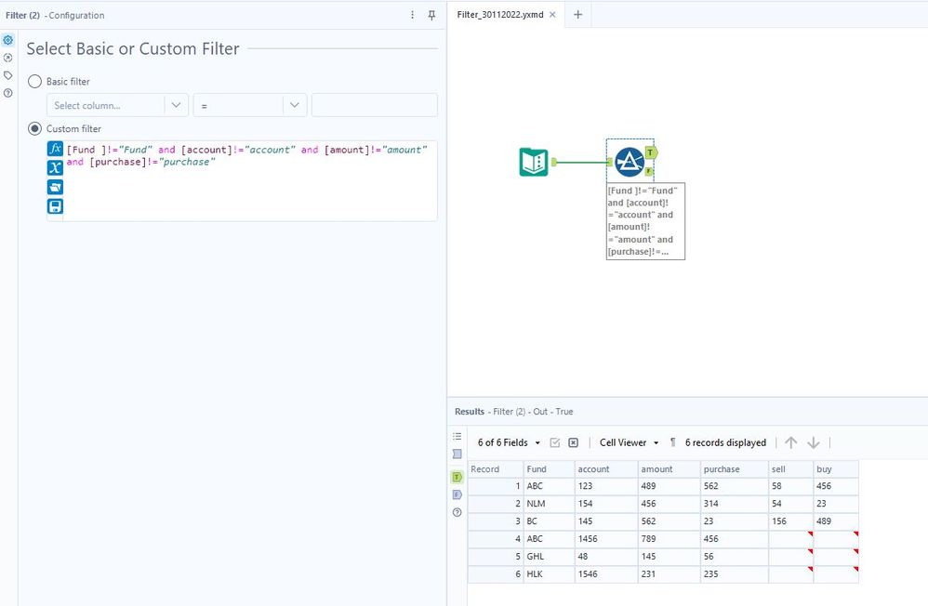928x606 pixels.
Task: Click the account column header
Action: point(606,469)
